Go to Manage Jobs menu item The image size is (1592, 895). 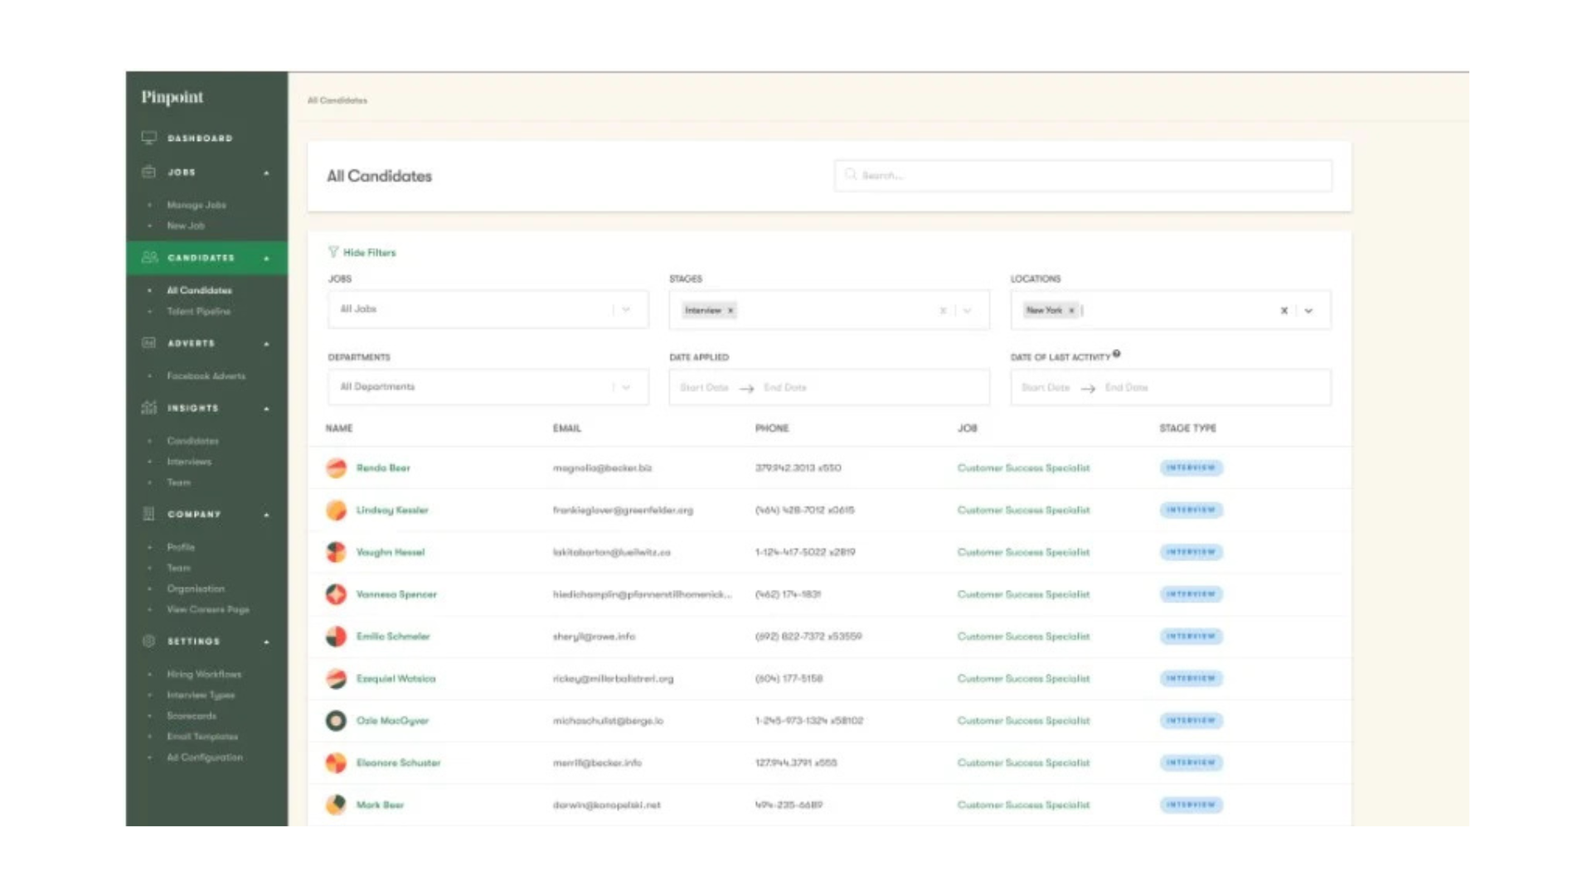tap(197, 205)
